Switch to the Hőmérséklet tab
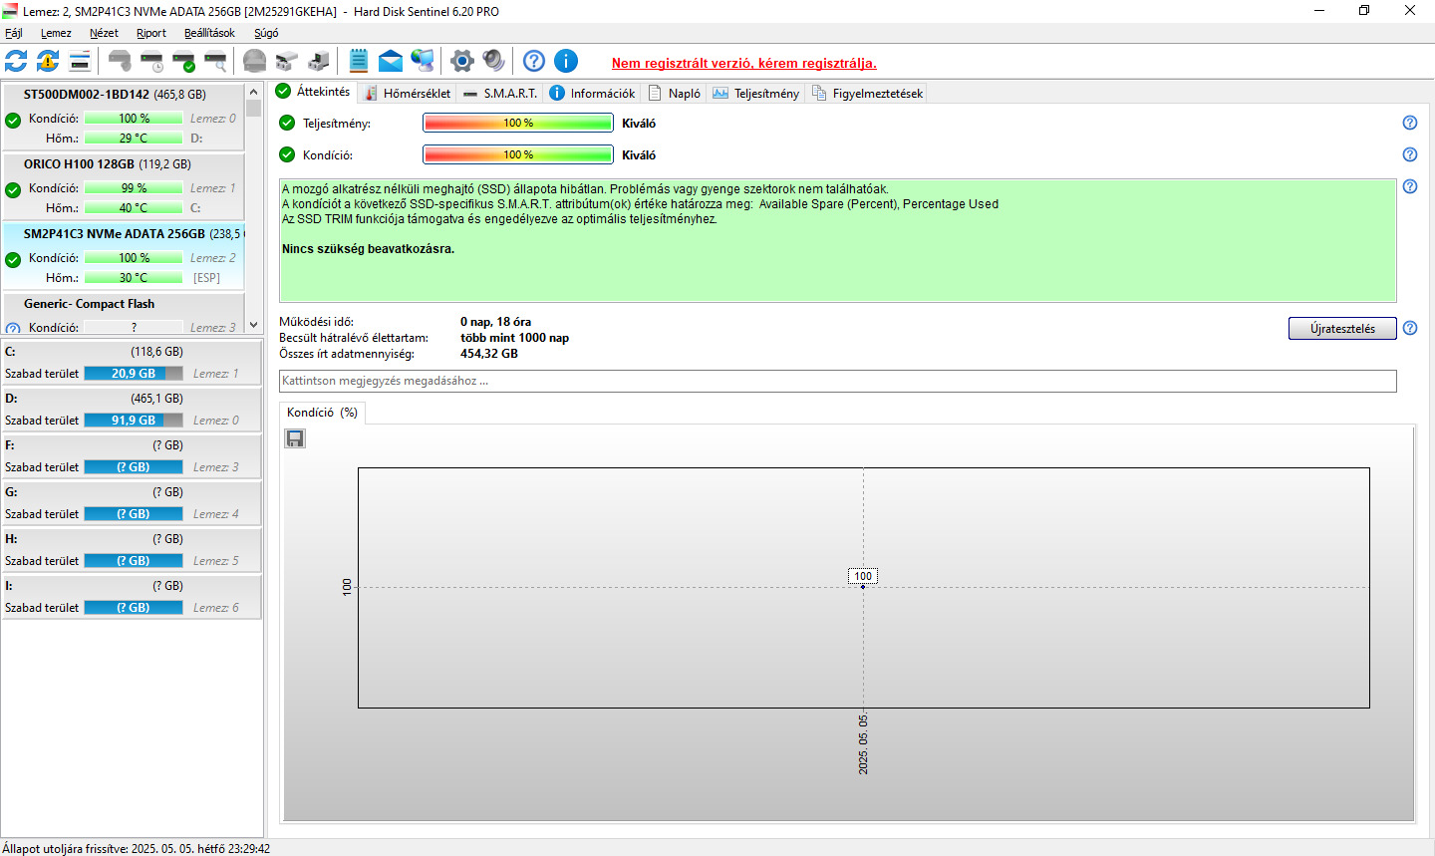Screen dimensions: 1435x856 [407, 93]
